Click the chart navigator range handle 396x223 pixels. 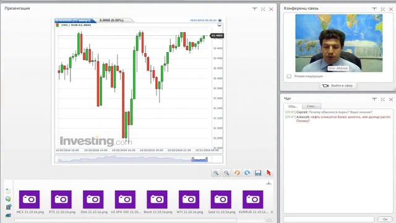point(199,159)
